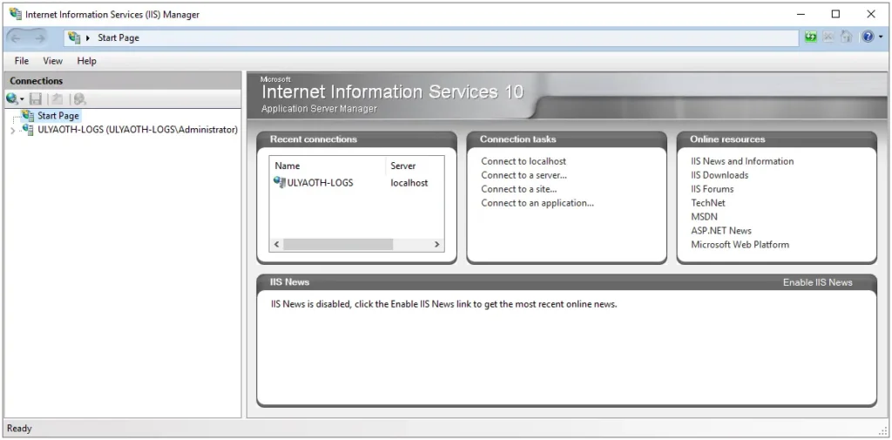Click the Home icon in the address bar
This screenshot has height=440, width=892.
click(845, 37)
